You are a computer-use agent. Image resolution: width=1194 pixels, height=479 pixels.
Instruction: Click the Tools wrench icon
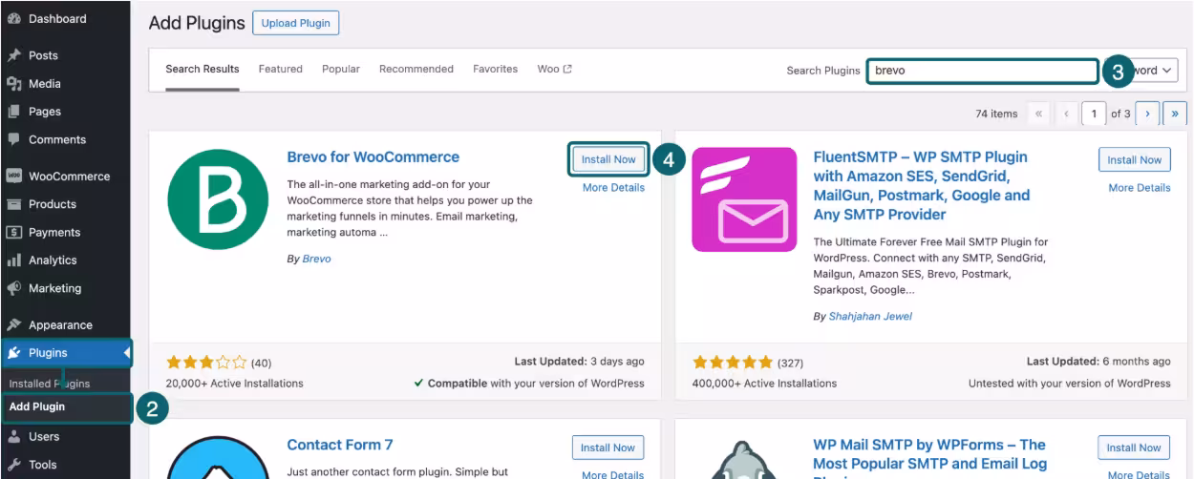point(14,465)
